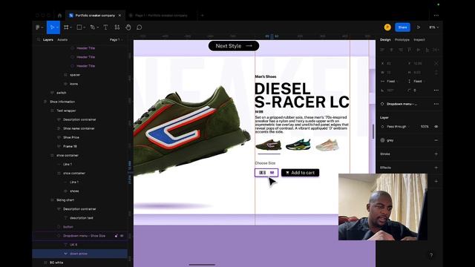Add a stroke with the plus icon
Image resolution: width=475 pixels, height=267 pixels.
(x=436, y=154)
